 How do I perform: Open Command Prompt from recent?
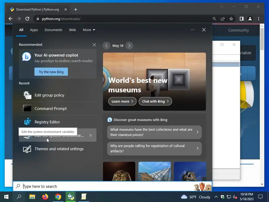pos(58,108)
